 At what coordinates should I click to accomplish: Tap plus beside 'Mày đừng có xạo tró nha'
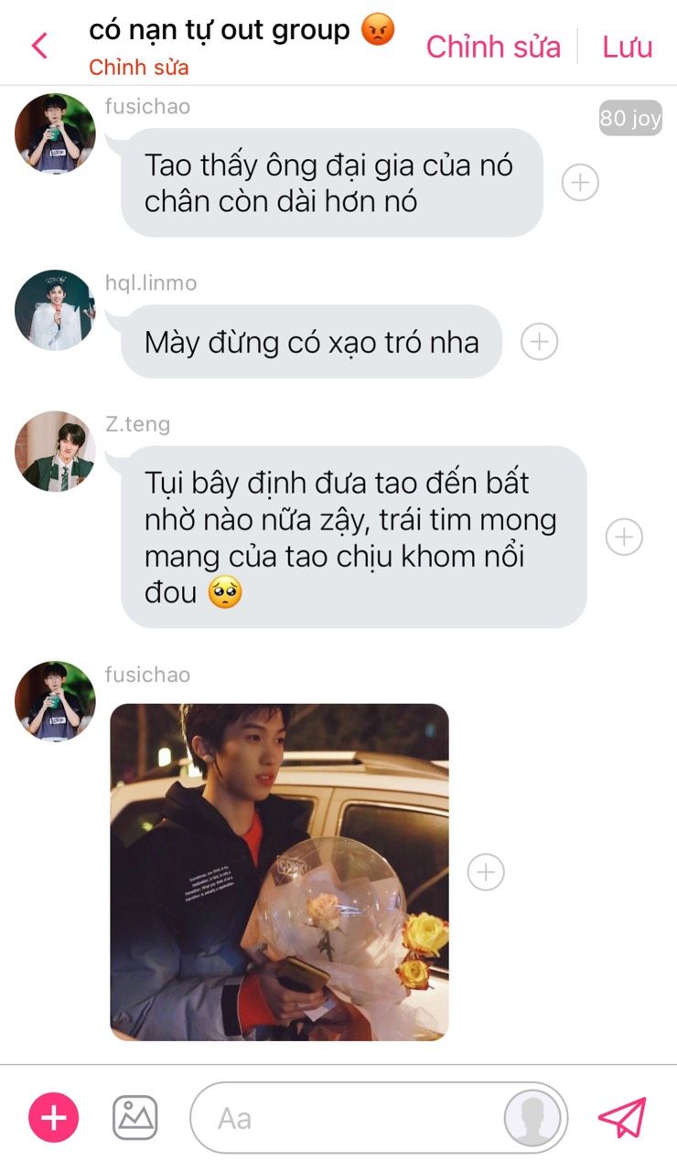click(540, 342)
